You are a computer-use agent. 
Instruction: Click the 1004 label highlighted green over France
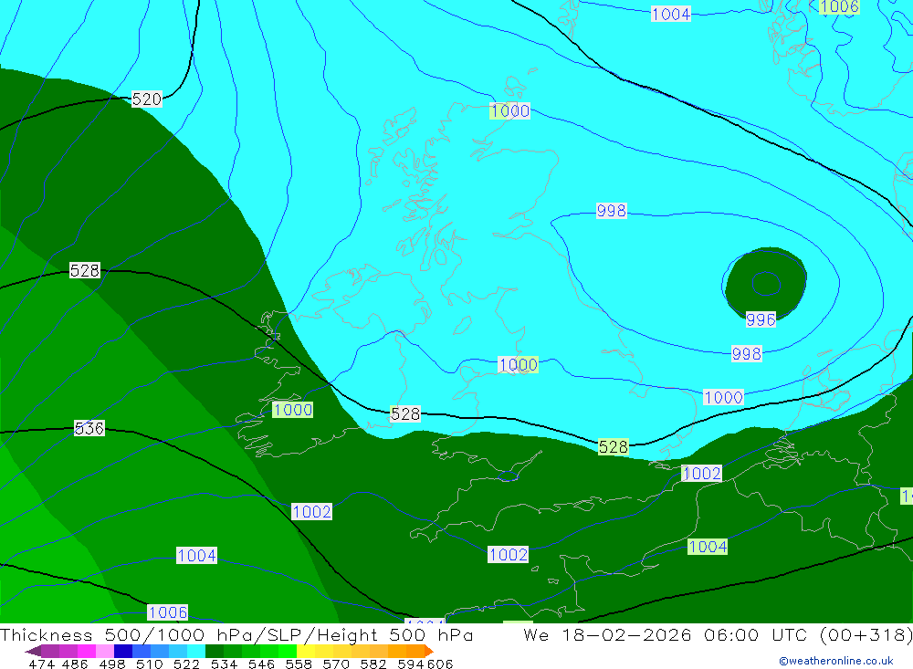click(x=708, y=547)
